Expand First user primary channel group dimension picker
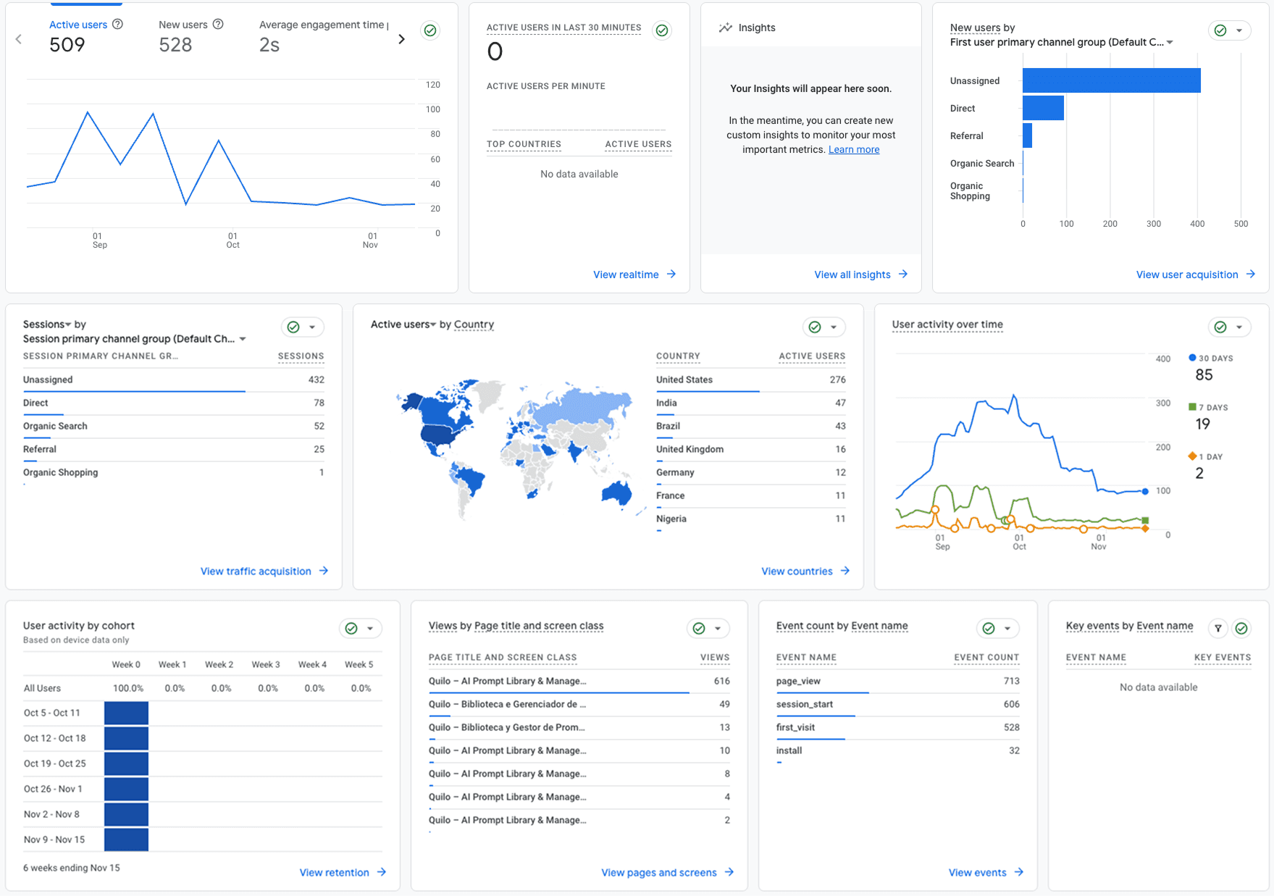This screenshot has height=896, width=1274. point(1170,43)
